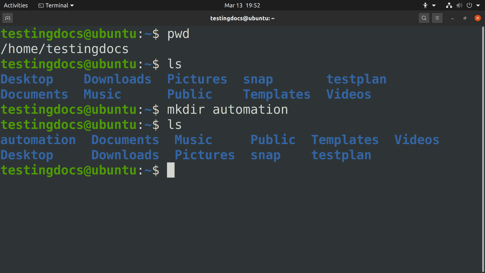Click the power icon in the top bar
485x273 pixels.
coord(469,5)
